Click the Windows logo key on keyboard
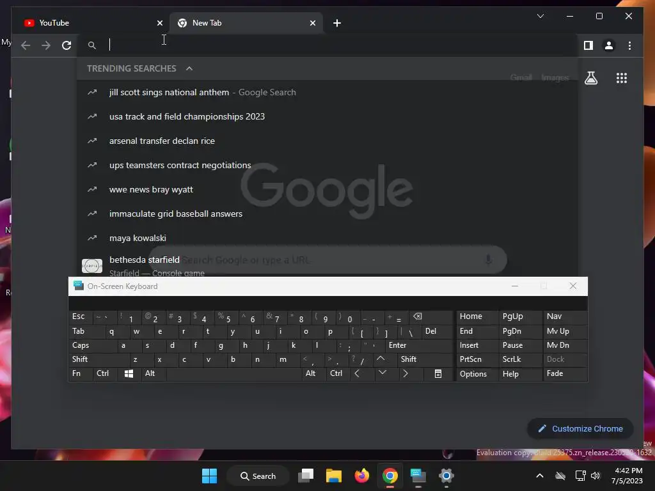The height and width of the screenshot is (491, 655). tap(129, 373)
